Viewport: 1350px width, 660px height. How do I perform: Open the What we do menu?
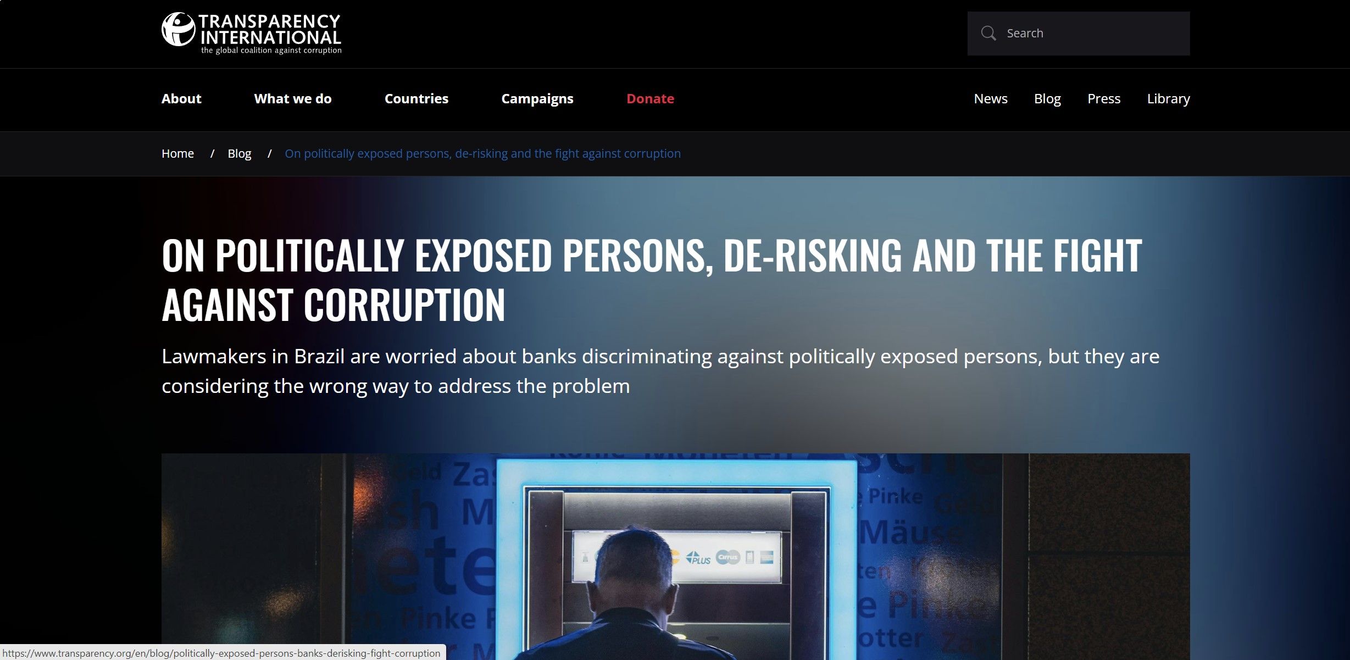coord(293,99)
